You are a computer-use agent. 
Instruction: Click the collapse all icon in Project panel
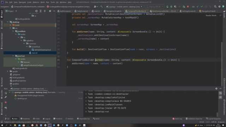(45, 11)
